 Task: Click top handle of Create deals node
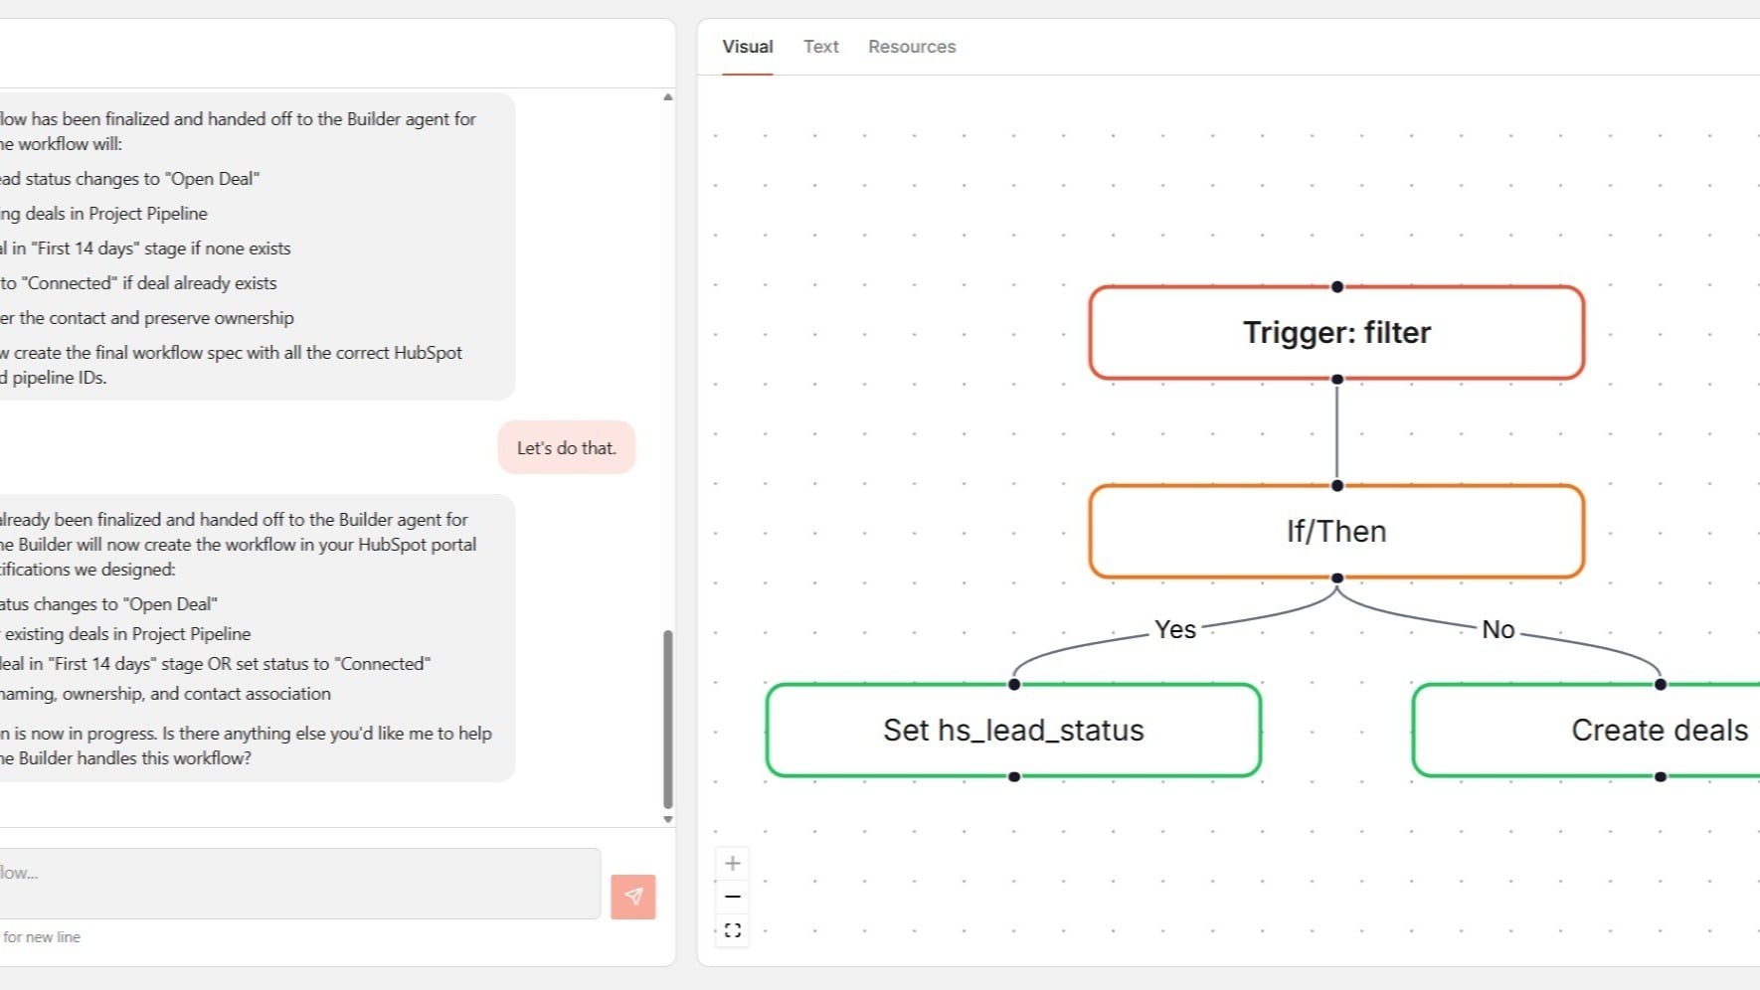(1661, 684)
